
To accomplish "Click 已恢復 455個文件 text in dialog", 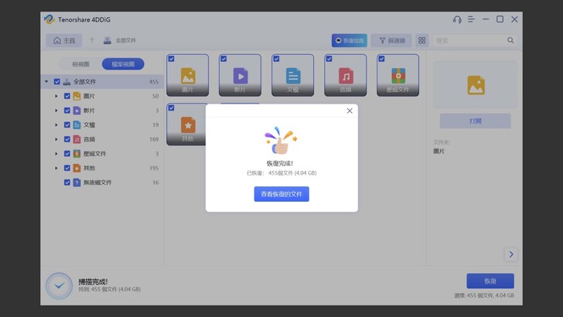I will click(281, 173).
